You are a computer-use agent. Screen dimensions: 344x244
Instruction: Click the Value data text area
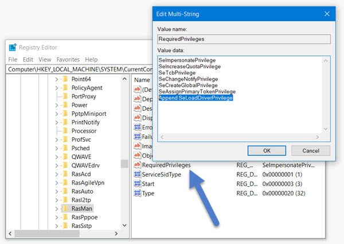(240, 95)
